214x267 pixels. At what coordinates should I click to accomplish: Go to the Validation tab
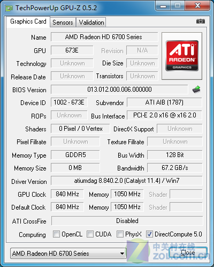(x=91, y=23)
